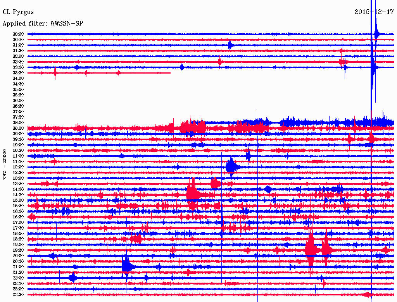
Task: Click the 16:00 time label
Action: pos(18,211)
